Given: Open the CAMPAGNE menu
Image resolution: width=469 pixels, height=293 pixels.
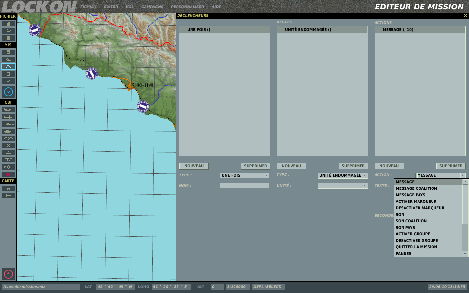Looking at the screenshot, I should (x=152, y=7).
